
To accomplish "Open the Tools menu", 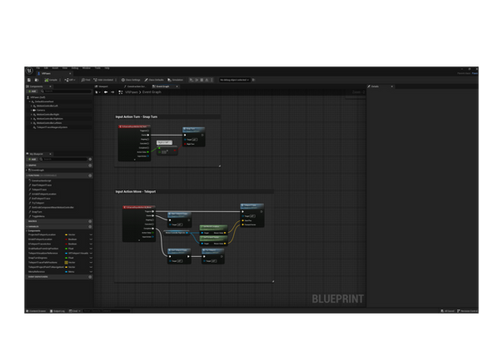I will click(97, 68).
